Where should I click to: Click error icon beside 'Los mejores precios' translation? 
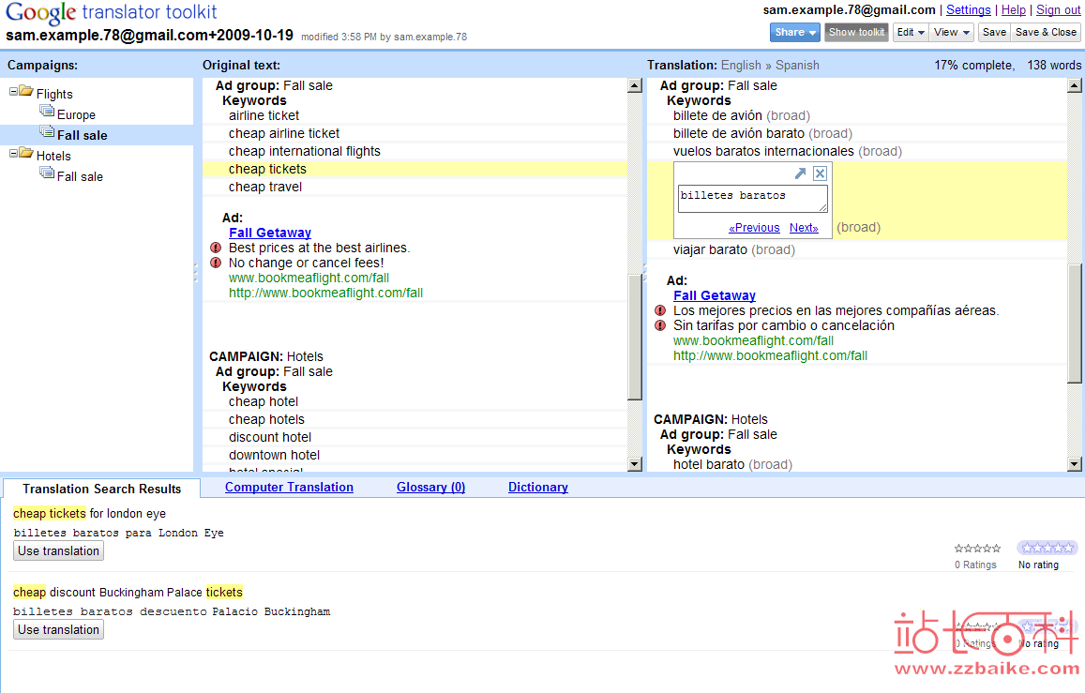(x=660, y=310)
